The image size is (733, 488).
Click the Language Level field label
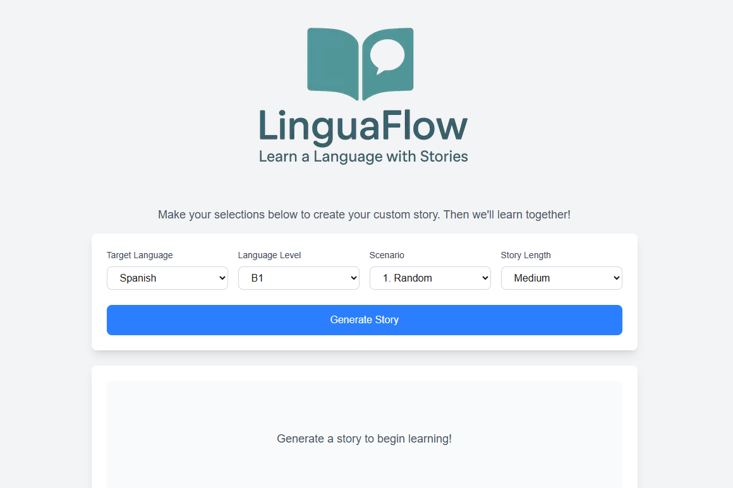coord(269,255)
